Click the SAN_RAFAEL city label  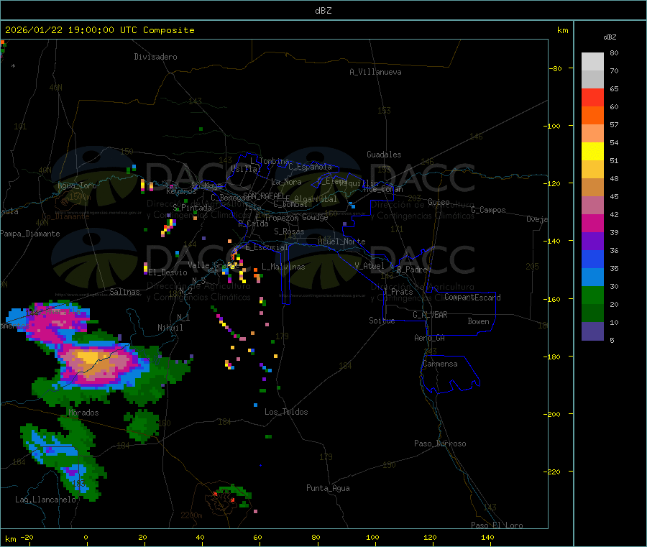pyautogui.click(x=264, y=196)
